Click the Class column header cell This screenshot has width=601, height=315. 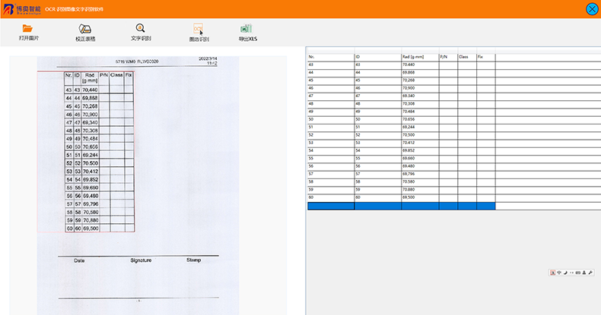point(466,57)
